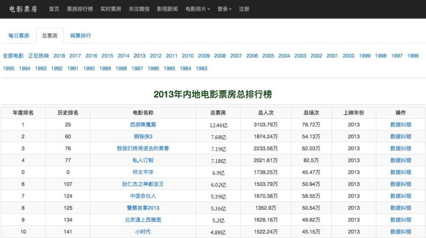Open movie 钢铁侠3
The width and height of the screenshot is (426, 238).
coord(143,136)
